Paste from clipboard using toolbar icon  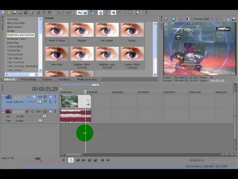click(x=50, y=13)
